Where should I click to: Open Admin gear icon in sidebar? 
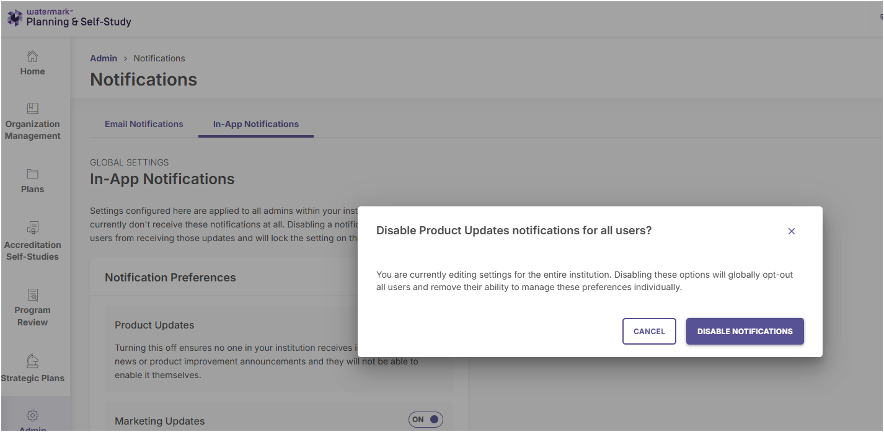point(32,415)
